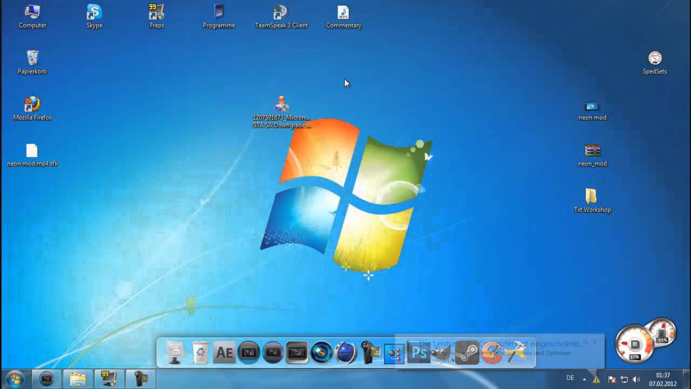This screenshot has width=691, height=389.
Task: Click the pickaxe and hammer dock icon
Action: (516, 353)
